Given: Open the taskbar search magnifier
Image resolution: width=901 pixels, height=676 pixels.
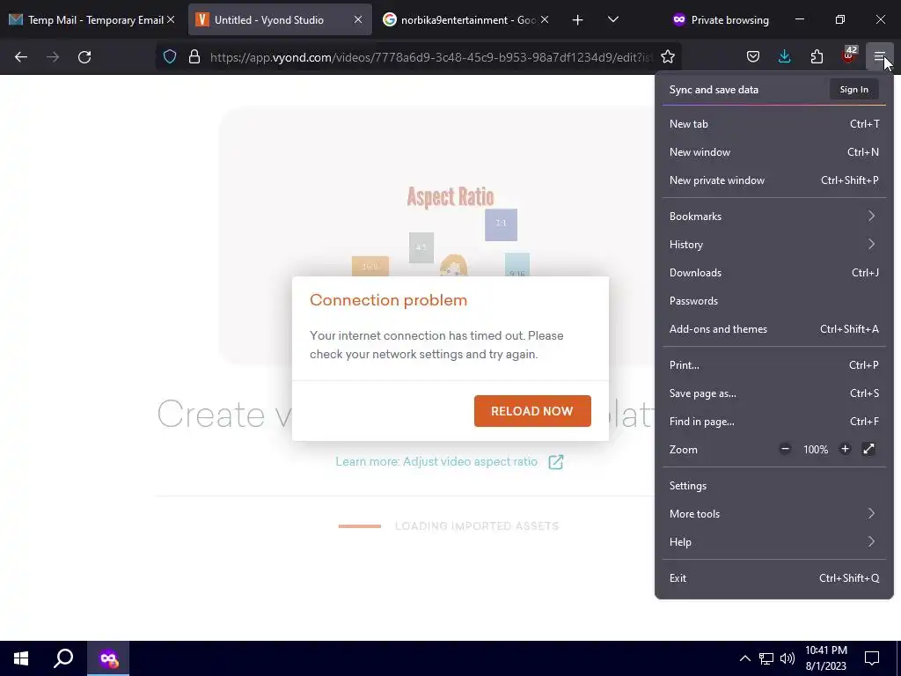Looking at the screenshot, I should (x=63, y=658).
